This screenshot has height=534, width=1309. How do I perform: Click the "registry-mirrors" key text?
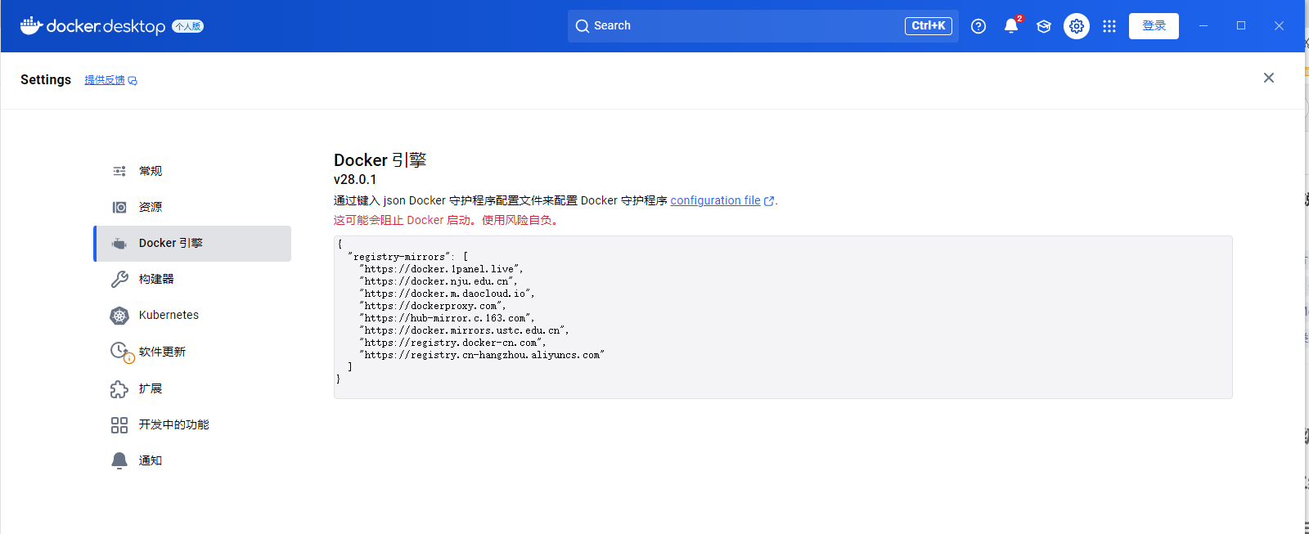tap(400, 257)
